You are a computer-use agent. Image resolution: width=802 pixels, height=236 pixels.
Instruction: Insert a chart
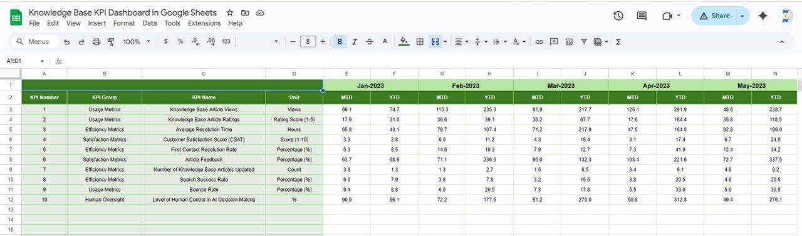coord(569,42)
